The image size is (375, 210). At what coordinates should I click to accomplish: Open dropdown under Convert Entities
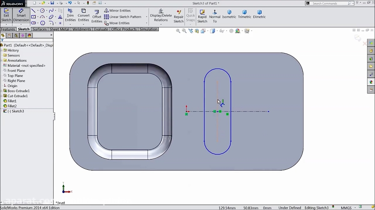pos(83,24)
